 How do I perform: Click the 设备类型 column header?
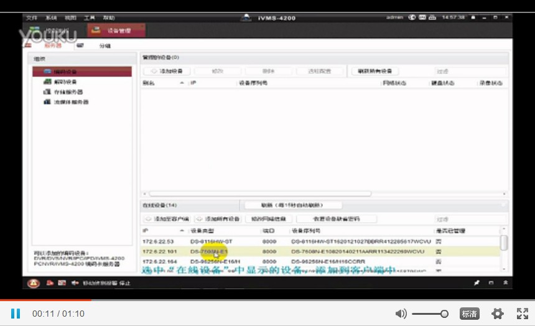pyautogui.click(x=202, y=231)
